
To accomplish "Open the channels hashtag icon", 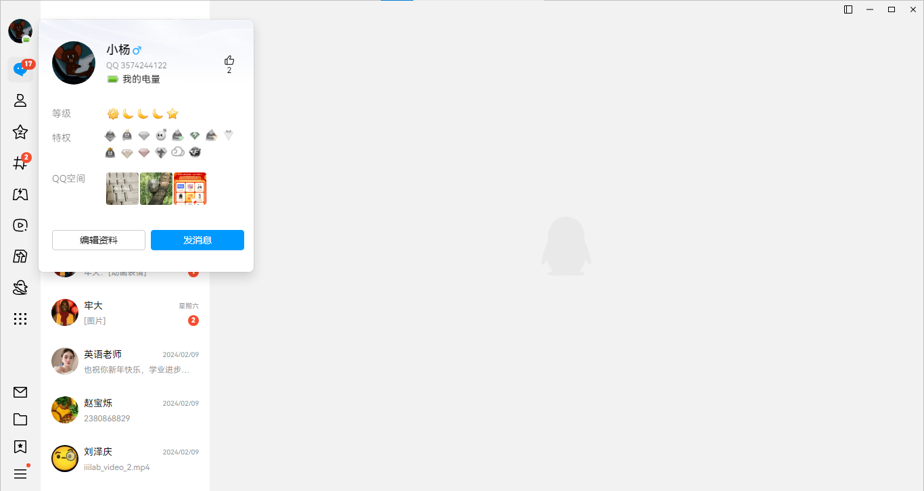I will point(20,163).
